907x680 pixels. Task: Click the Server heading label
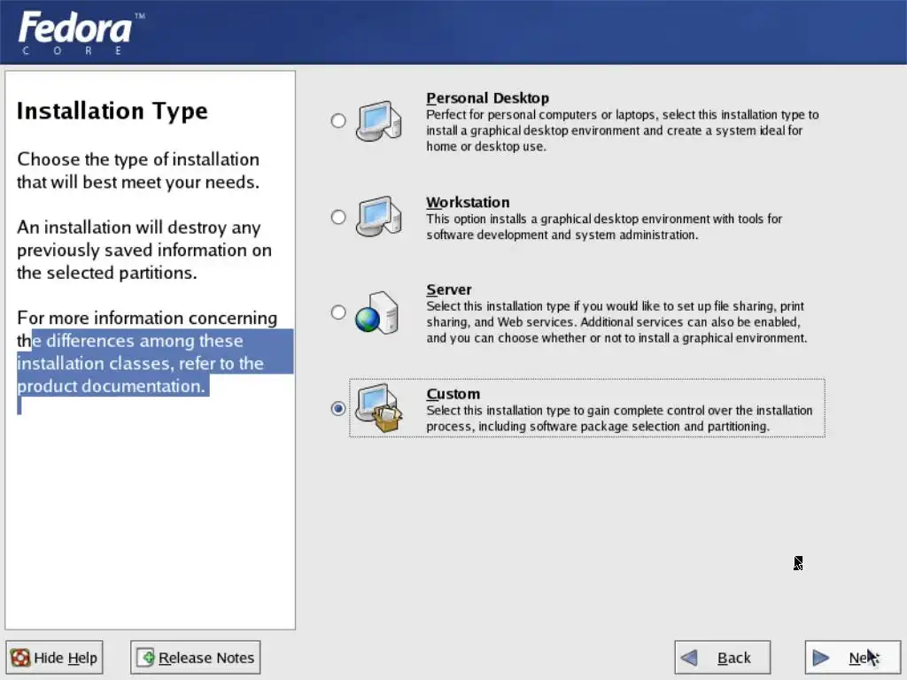(449, 290)
